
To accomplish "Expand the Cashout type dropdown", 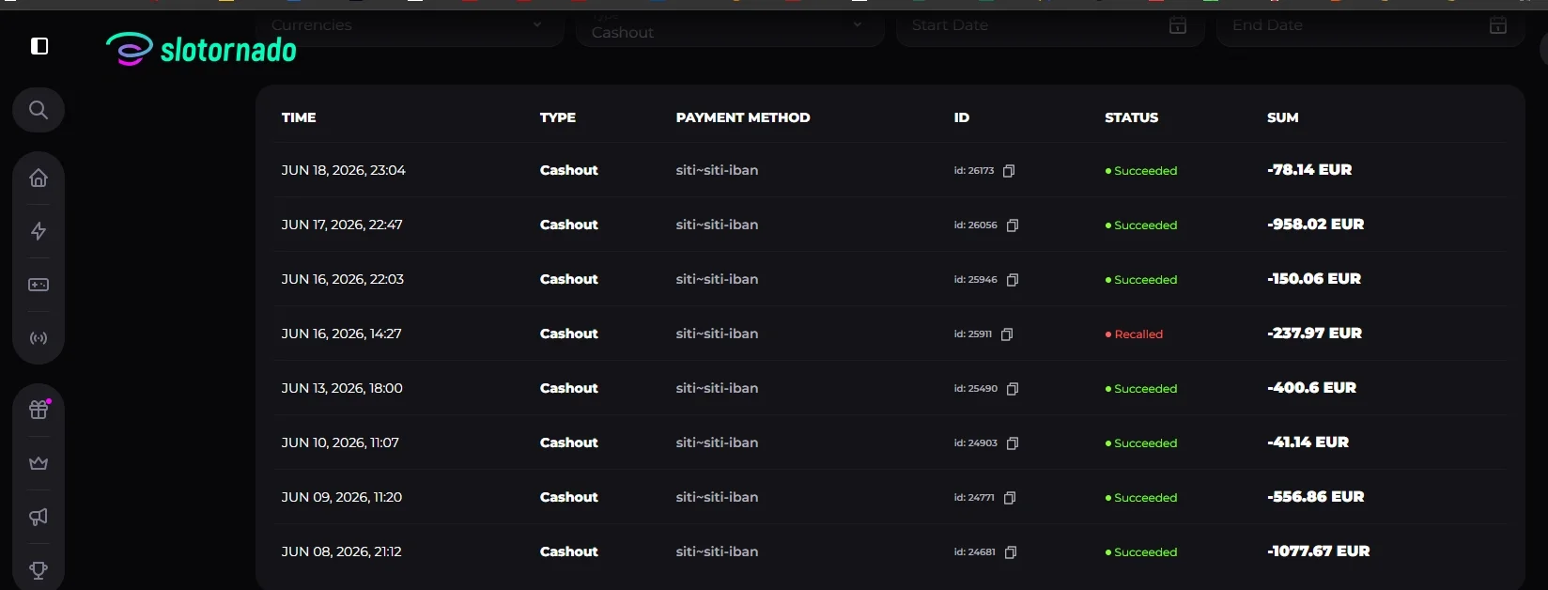I will tap(730, 26).
